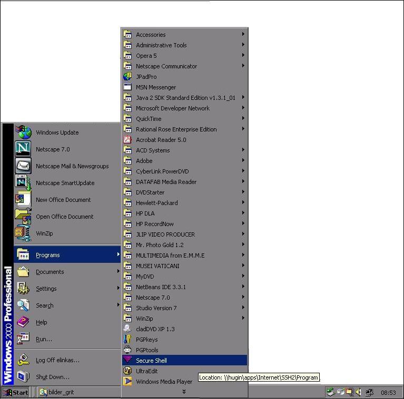
Task: Click the Netscape Mail & Newsgroups envelope icon
Action: click(23, 166)
